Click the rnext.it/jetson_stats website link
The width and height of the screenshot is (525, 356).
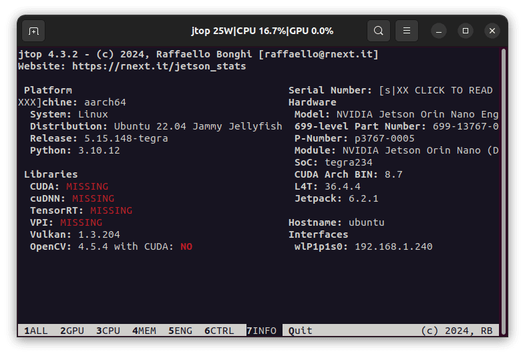click(x=159, y=66)
